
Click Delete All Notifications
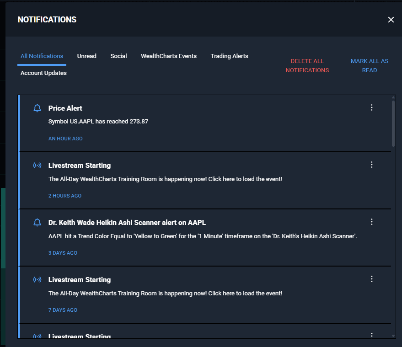[x=307, y=66]
